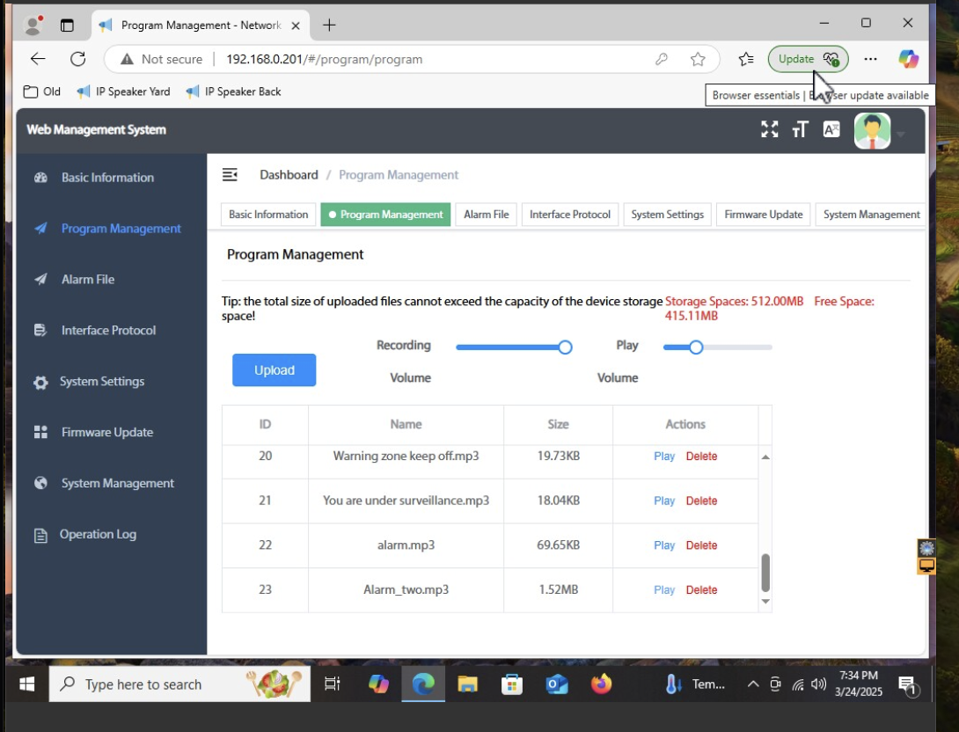Click the Dashboard breadcrumb link
Screen dimensions: 959x732
pos(289,175)
